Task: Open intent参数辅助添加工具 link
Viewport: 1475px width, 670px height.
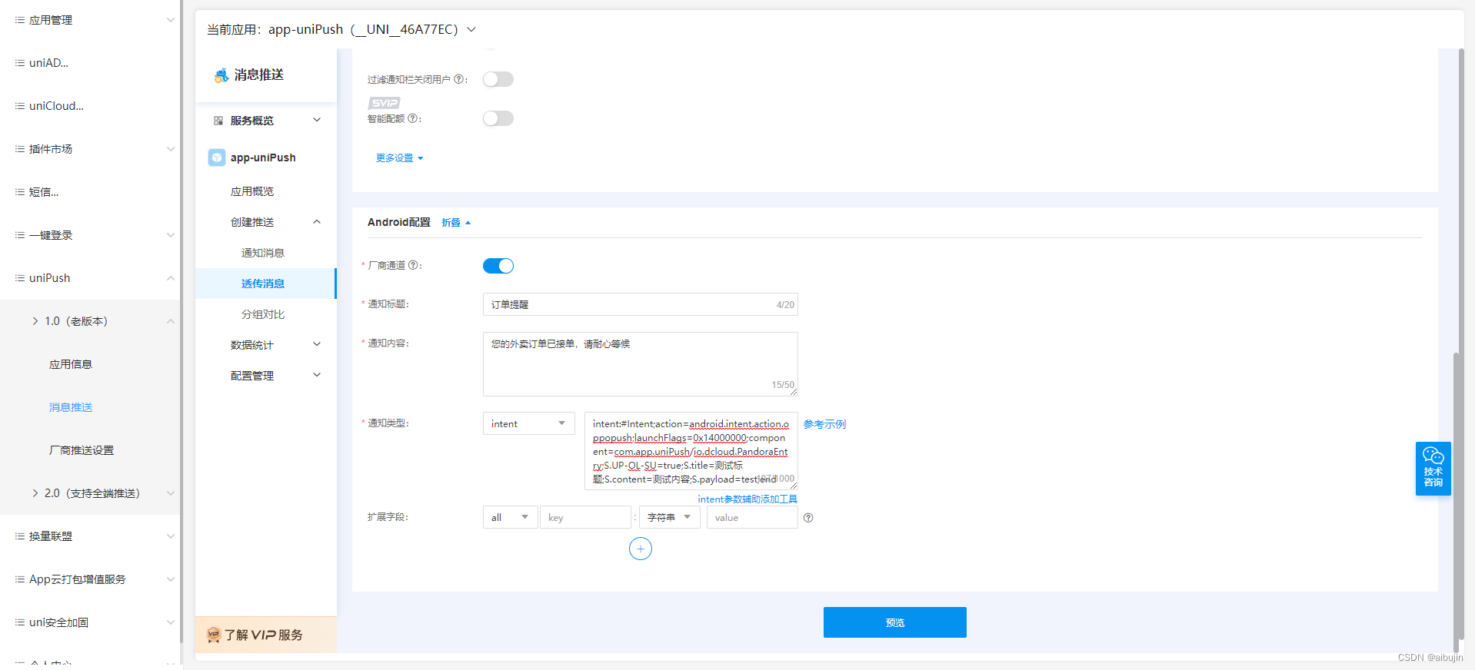Action: click(x=747, y=499)
